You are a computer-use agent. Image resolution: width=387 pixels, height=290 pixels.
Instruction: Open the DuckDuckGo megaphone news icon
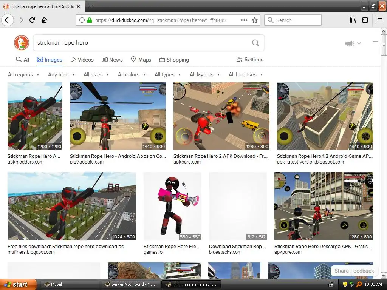tap(350, 43)
